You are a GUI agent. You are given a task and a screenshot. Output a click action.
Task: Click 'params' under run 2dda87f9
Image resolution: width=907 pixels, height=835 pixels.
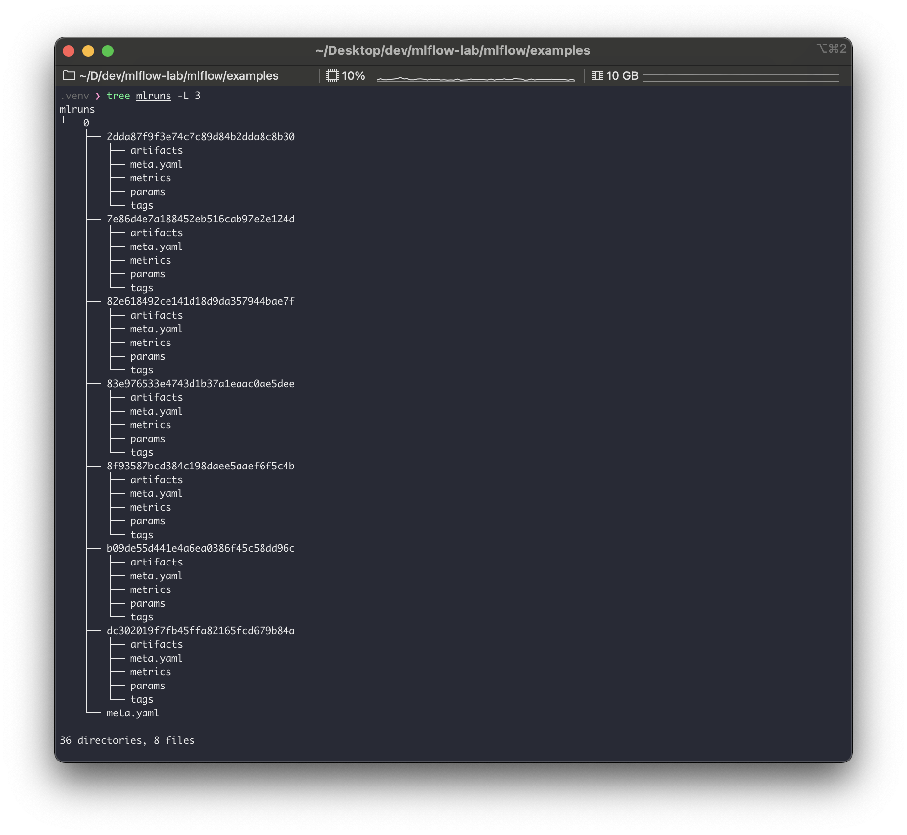pos(147,192)
